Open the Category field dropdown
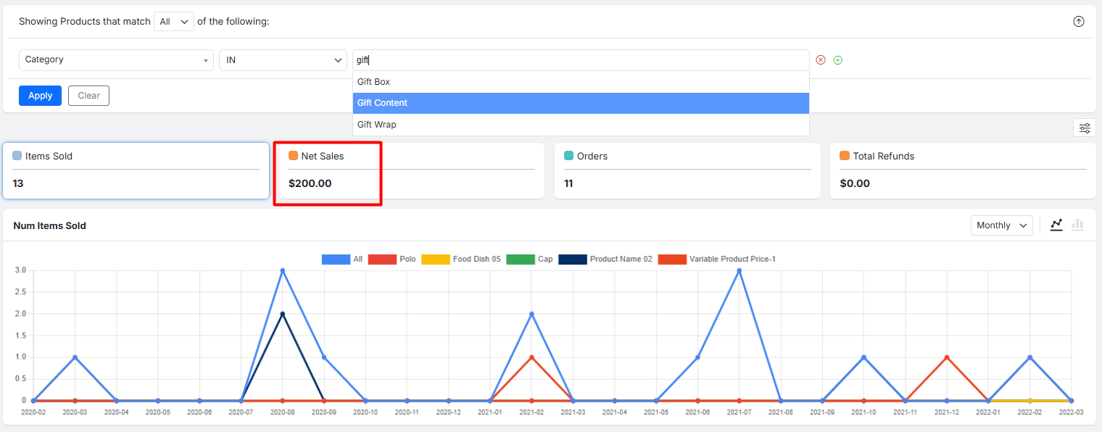Screen dimensions: 1102x432 point(116,60)
